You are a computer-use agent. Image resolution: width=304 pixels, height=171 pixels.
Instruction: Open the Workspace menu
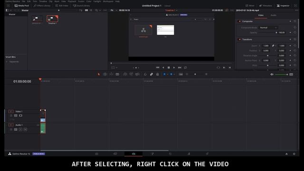pyautogui.click(x=108, y=1)
